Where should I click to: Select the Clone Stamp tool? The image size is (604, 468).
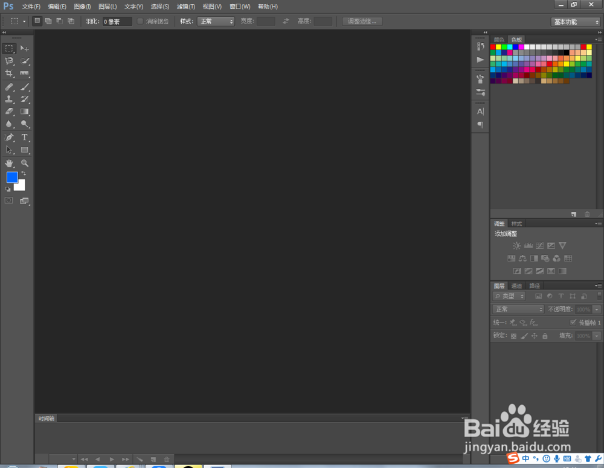coord(9,100)
